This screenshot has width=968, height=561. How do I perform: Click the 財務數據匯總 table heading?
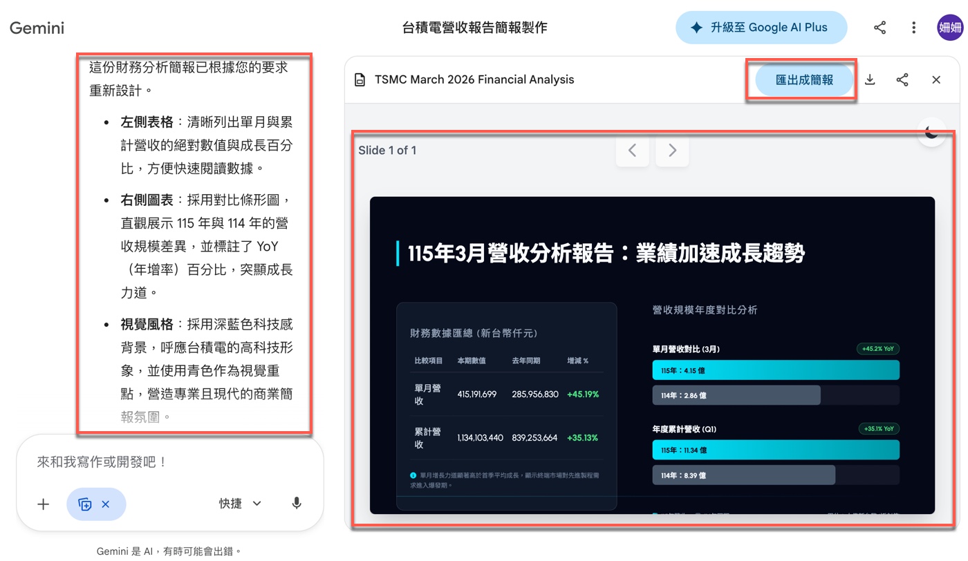474,333
